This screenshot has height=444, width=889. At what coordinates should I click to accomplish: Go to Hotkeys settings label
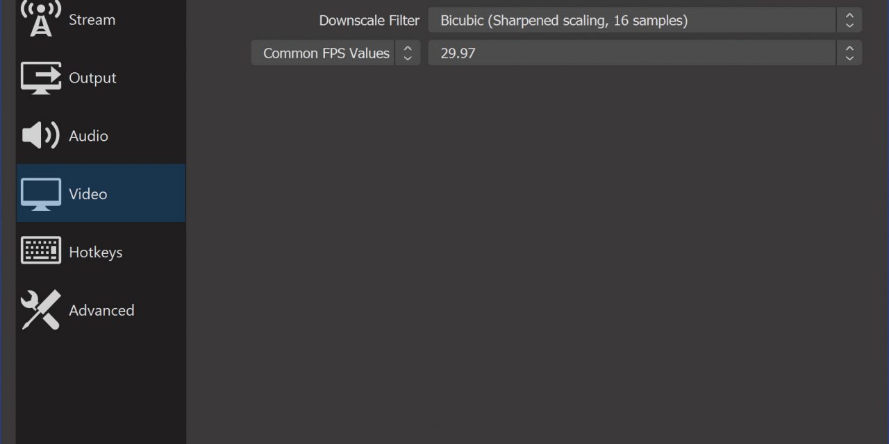[x=95, y=253]
